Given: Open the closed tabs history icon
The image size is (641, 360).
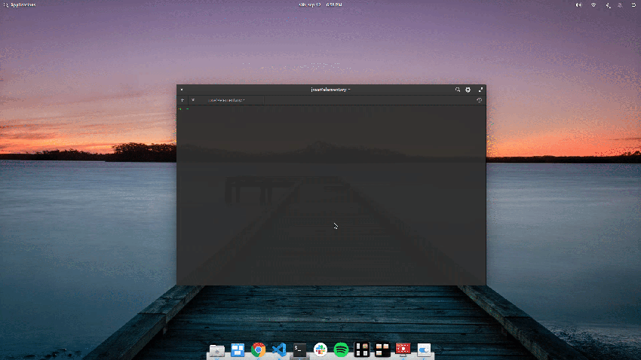Looking at the screenshot, I should click(x=479, y=100).
